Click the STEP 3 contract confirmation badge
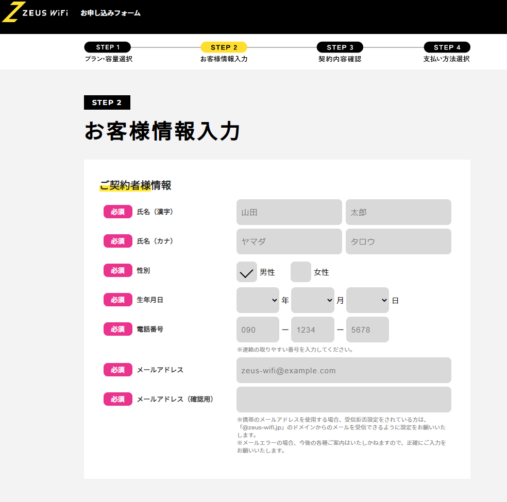The width and height of the screenshot is (507, 502). click(340, 47)
